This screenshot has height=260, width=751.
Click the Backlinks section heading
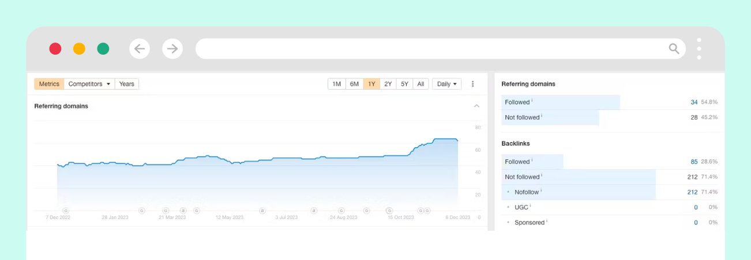tap(516, 143)
